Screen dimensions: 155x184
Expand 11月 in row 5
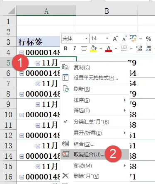click(x=38, y=63)
